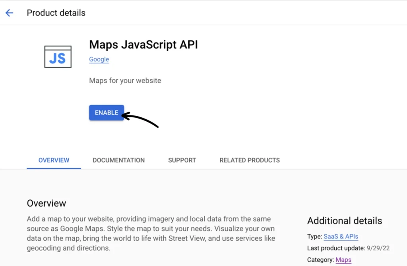Viewport: 407px width, 266px height.
Task: Click the Additional details heading
Action: tap(344, 221)
